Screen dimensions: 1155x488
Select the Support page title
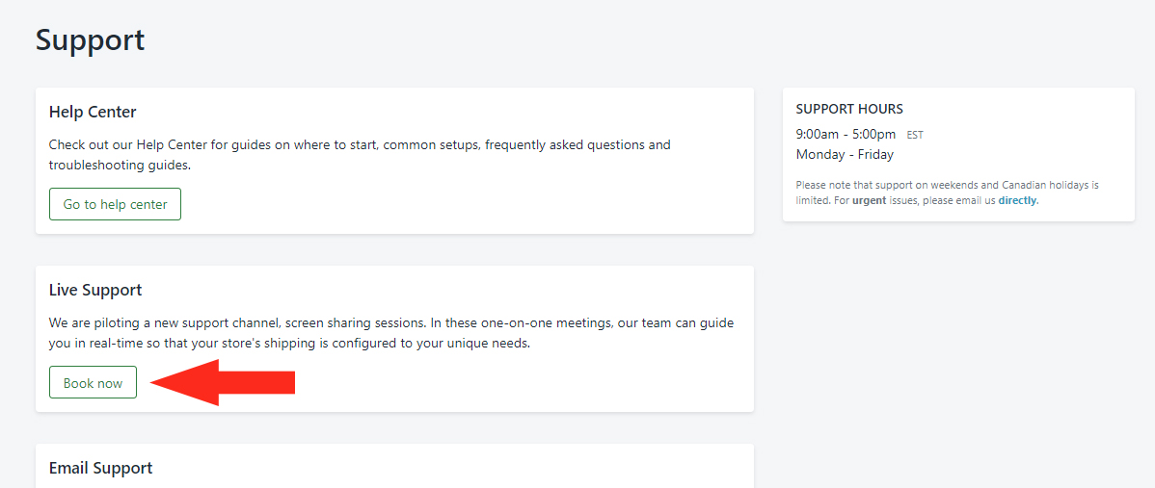point(90,39)
